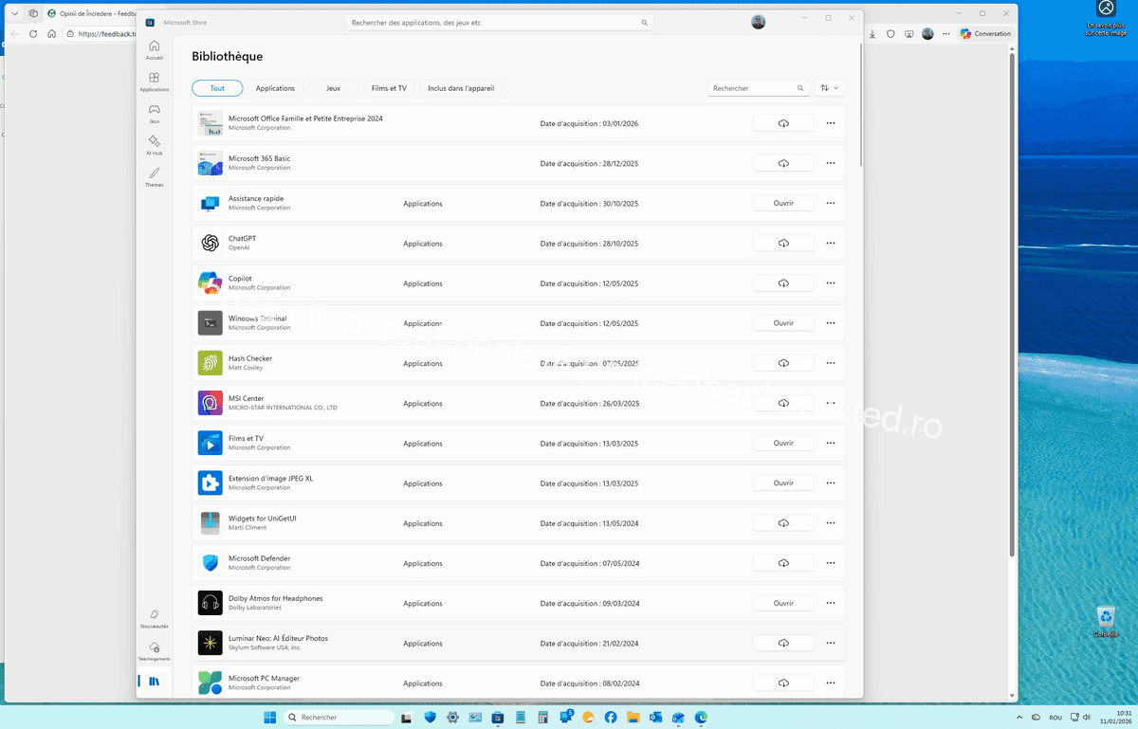Open the Jeux sidebar section
Viewport: 1138px width, 729px height.
click(x=154, y=113)
